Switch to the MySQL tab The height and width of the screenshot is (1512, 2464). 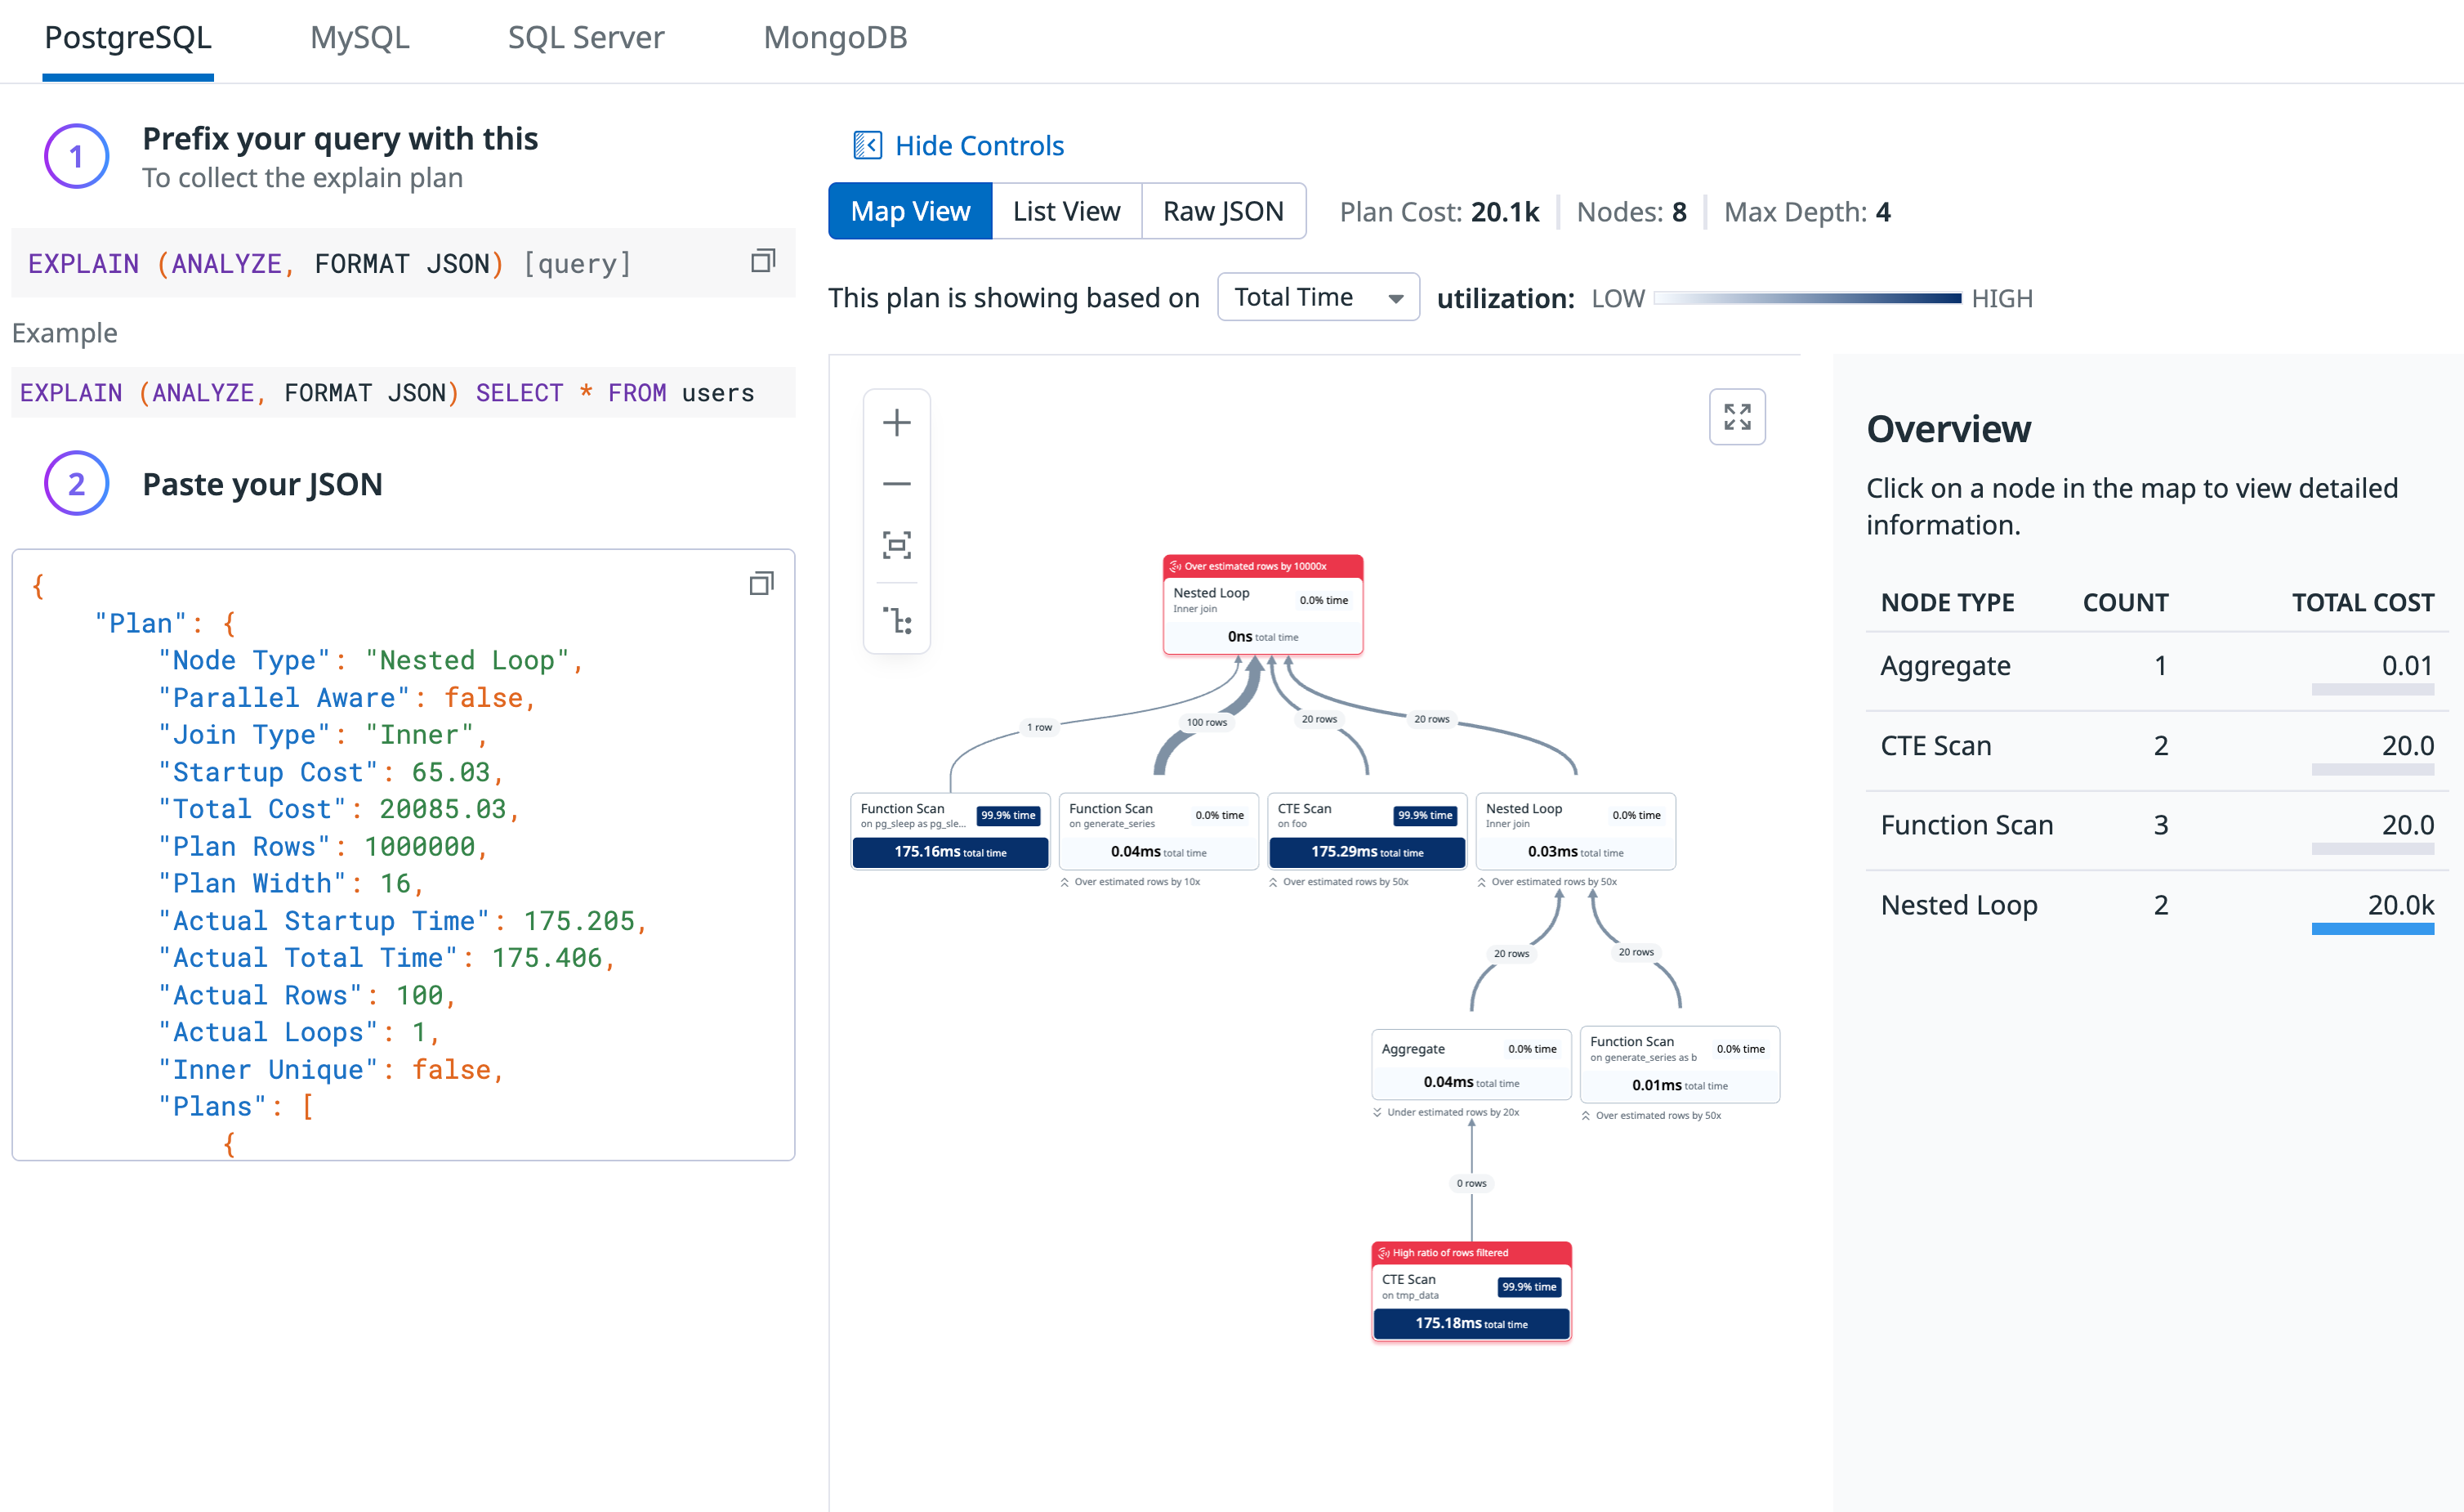click(359, 38)
